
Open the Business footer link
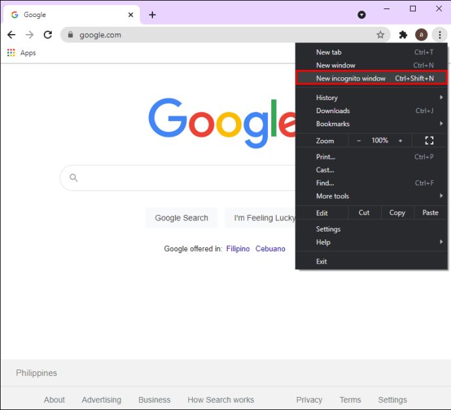point(154,400)
